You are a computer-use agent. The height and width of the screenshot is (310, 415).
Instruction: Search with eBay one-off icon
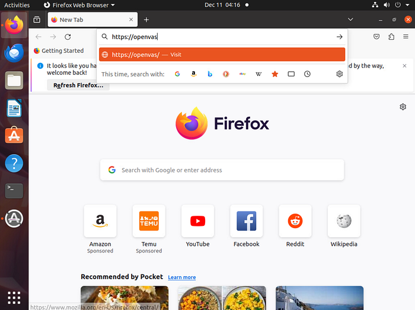242,74
